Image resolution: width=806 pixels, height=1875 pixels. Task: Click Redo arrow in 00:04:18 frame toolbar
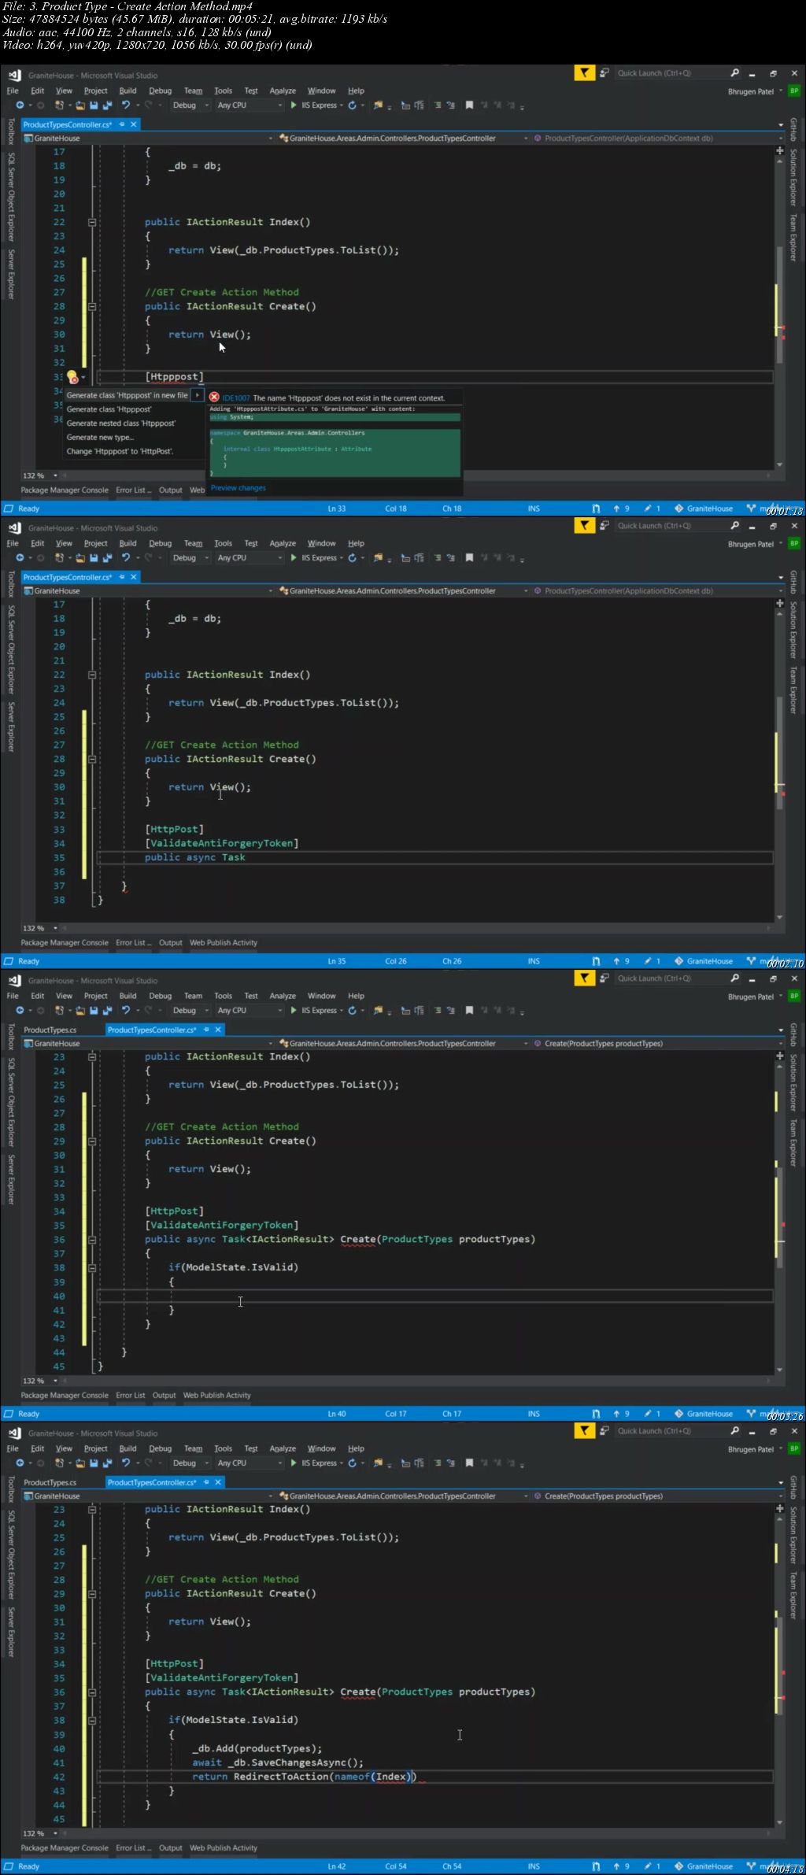pos(148,1463)
